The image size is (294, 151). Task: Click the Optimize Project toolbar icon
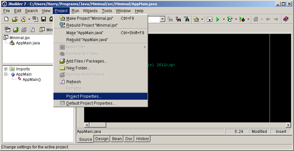[x=242, y=19]
